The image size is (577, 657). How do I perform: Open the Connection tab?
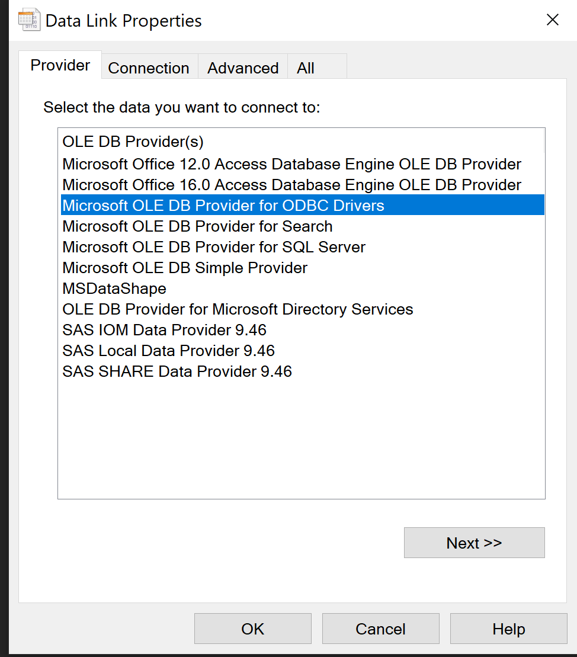149,68
